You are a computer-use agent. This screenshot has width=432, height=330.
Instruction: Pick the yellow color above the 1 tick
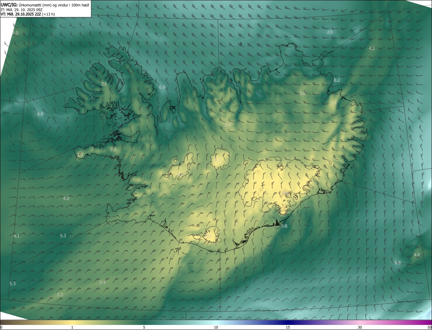72,323
